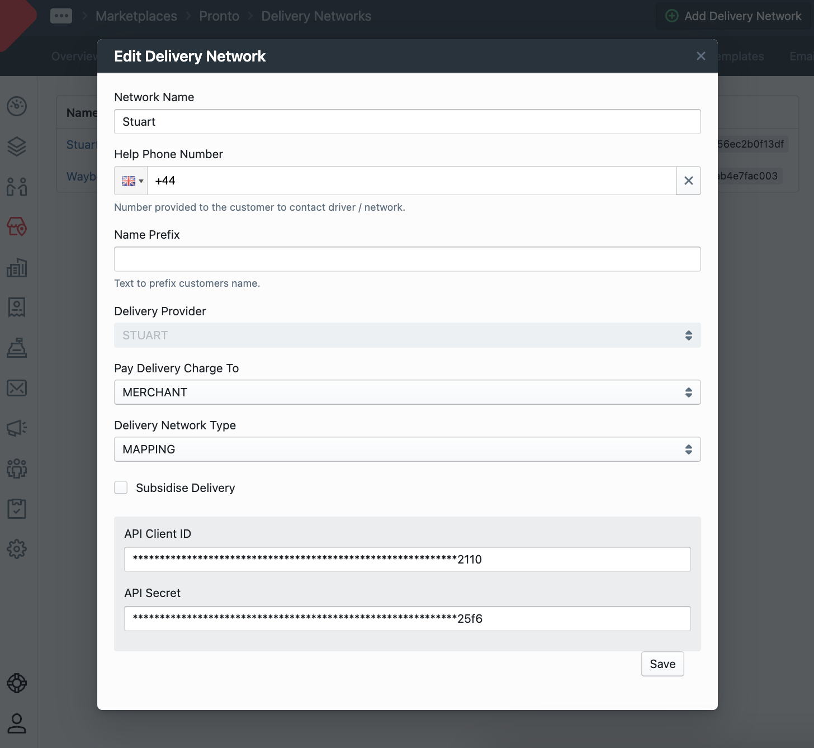Open the megaphone marketing sidebar icon
The height and width of the screenshot is (748, 814).
click(x=17, y=428)
